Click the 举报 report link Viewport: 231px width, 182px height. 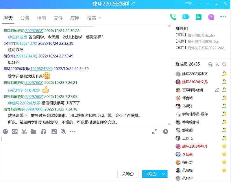coord(189,3)
